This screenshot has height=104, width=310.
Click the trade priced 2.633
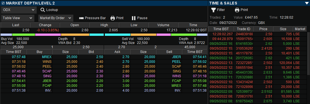point(257,72)
